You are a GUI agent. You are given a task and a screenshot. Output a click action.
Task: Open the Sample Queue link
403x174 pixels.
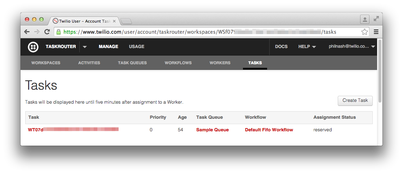tap(212, 130)
